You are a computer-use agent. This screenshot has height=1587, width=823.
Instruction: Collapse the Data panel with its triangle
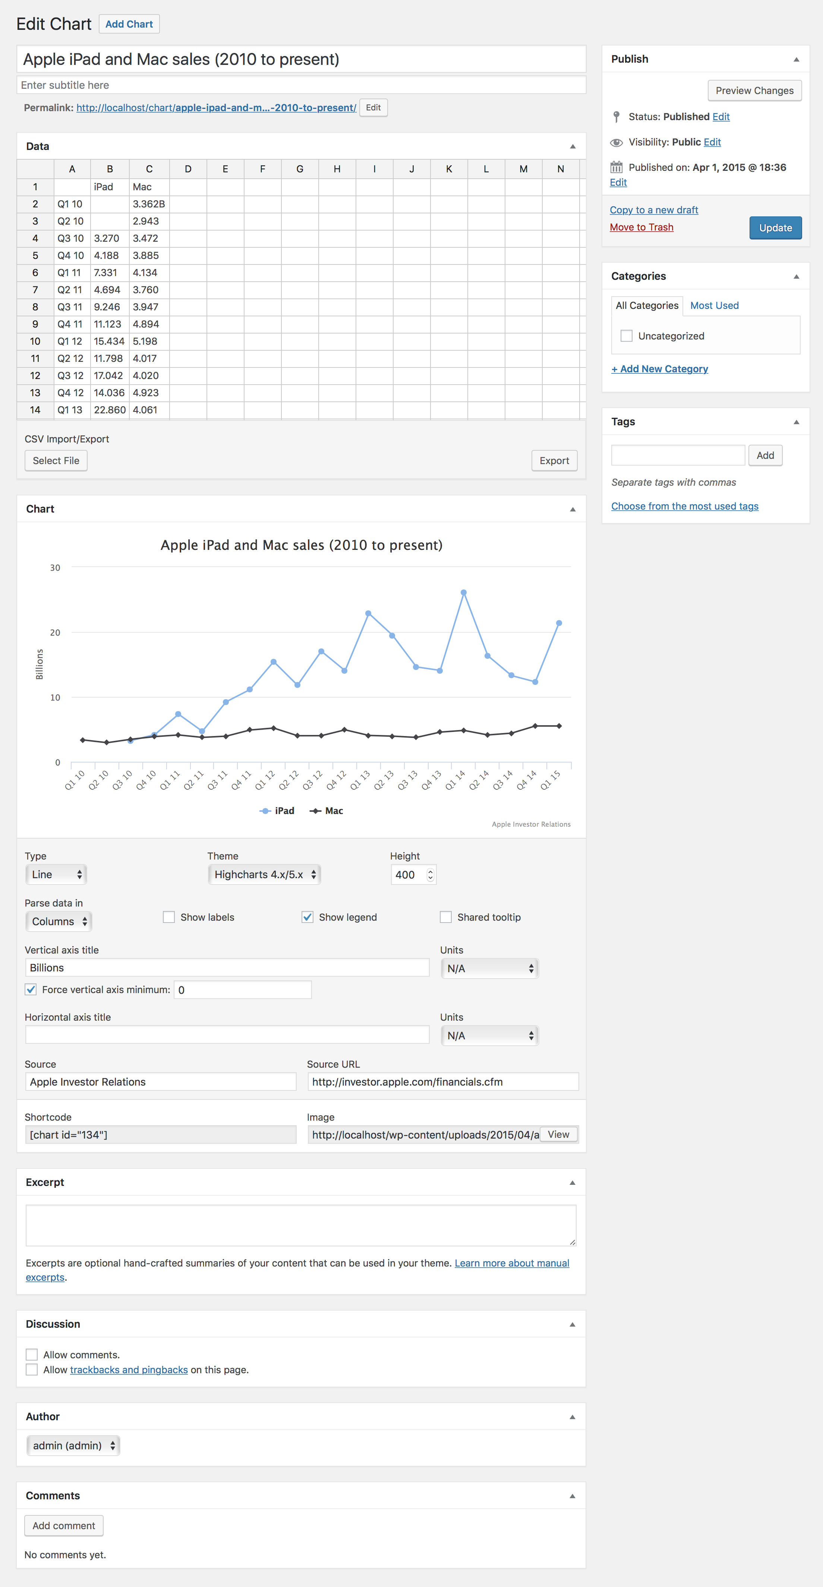573,147
